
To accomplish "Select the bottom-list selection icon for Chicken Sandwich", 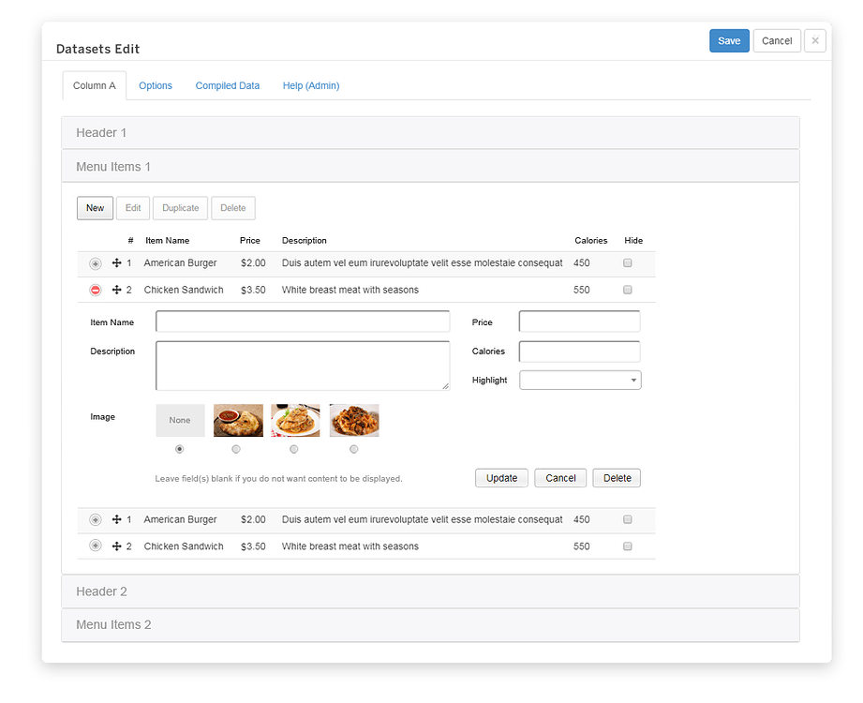I will click(x=95, y=546).
